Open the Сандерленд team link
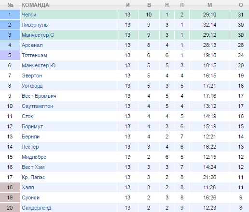This screenshot has height=212, width=249. (x=37, y=208)
